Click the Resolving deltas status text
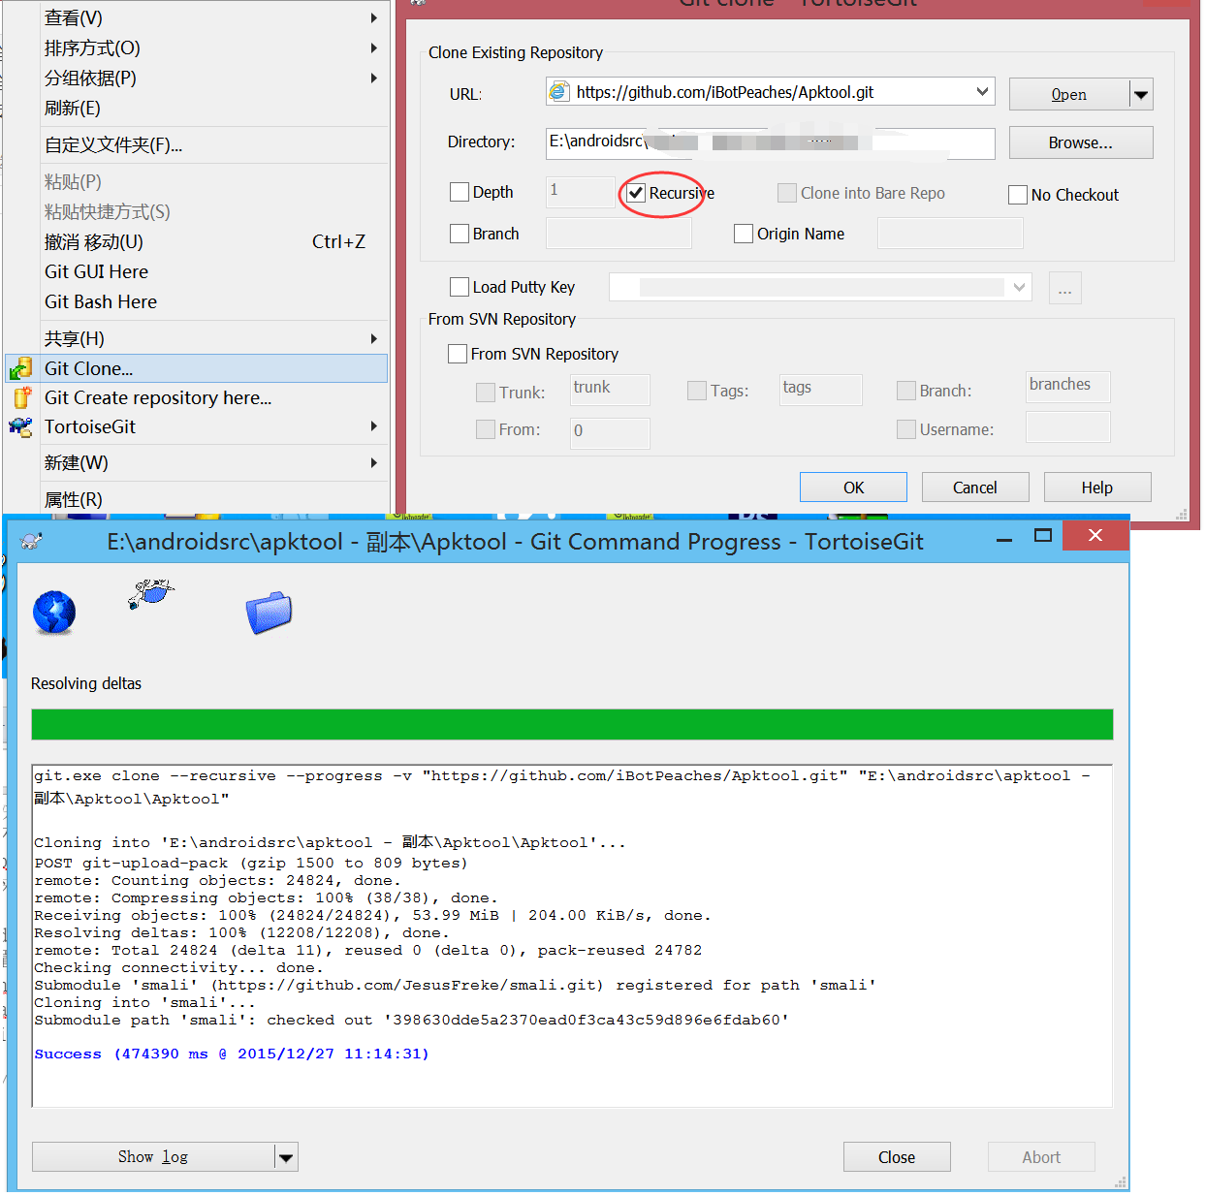Image resolution: width=1206 pixels, height=1196 pixels. click(x=86, y=683)
